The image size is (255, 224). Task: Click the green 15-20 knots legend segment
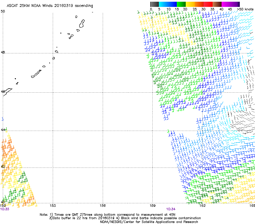(x=181, y=4)
